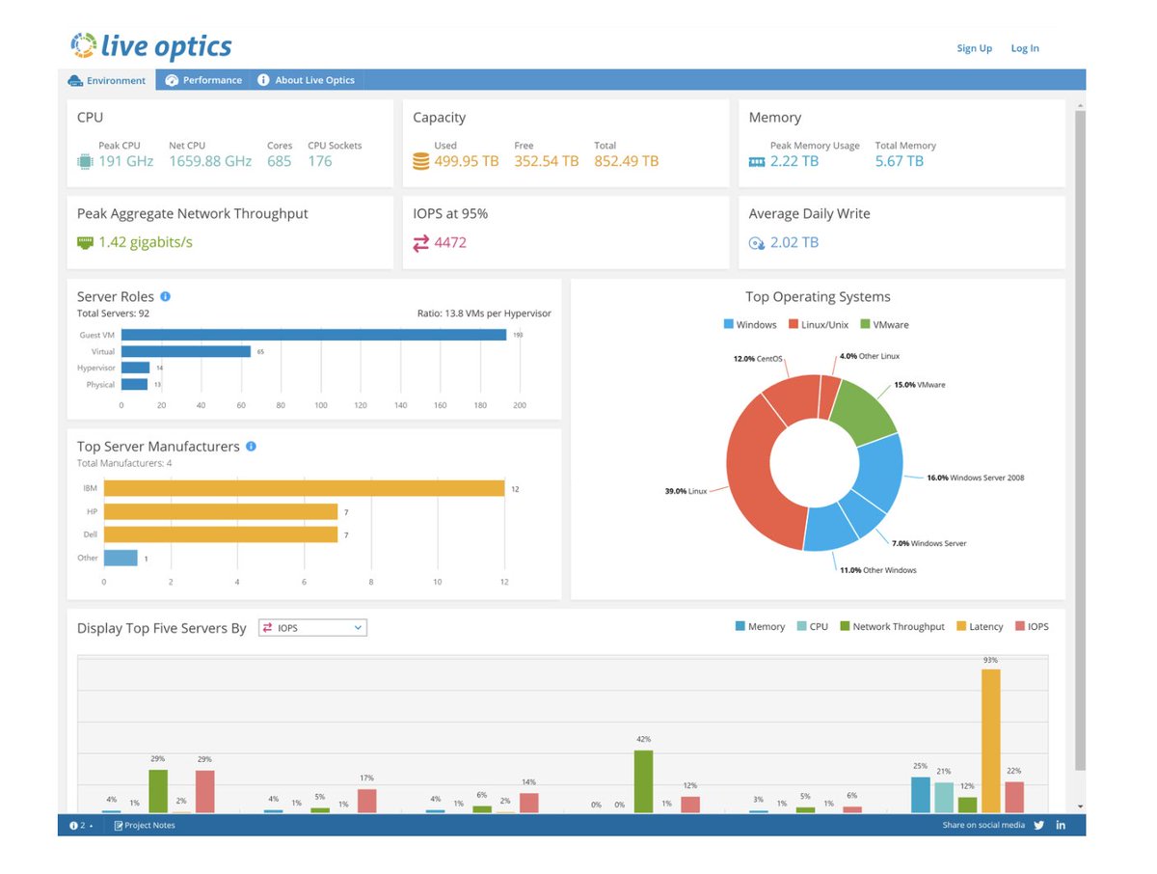Toggle Windows legend in operating systems chart
This screenshot has height=874, width=1157.
click(x=749, y=325)
